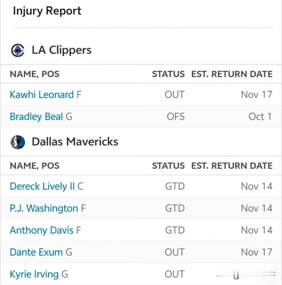
Task: Select the P.J. Washington player link
Action: tap(44, 208)
